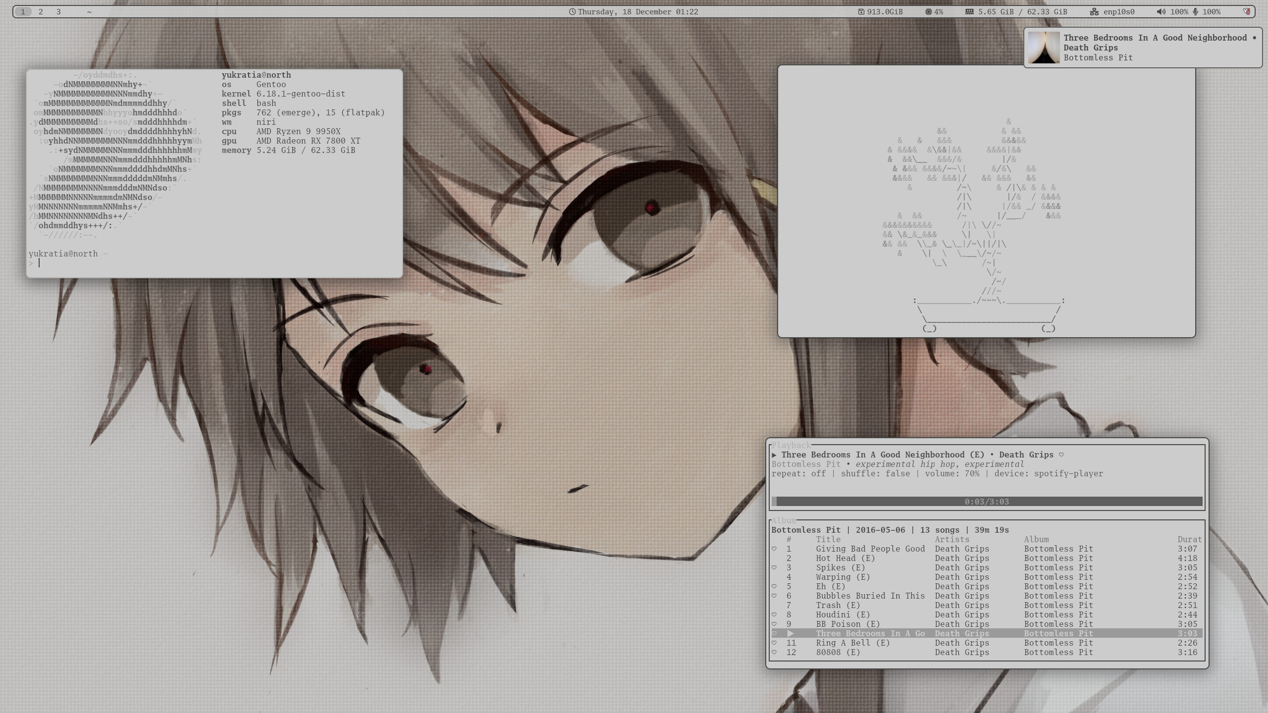
Task: Click the microphone icon in status bar
Action: (x=1196, y=12)
